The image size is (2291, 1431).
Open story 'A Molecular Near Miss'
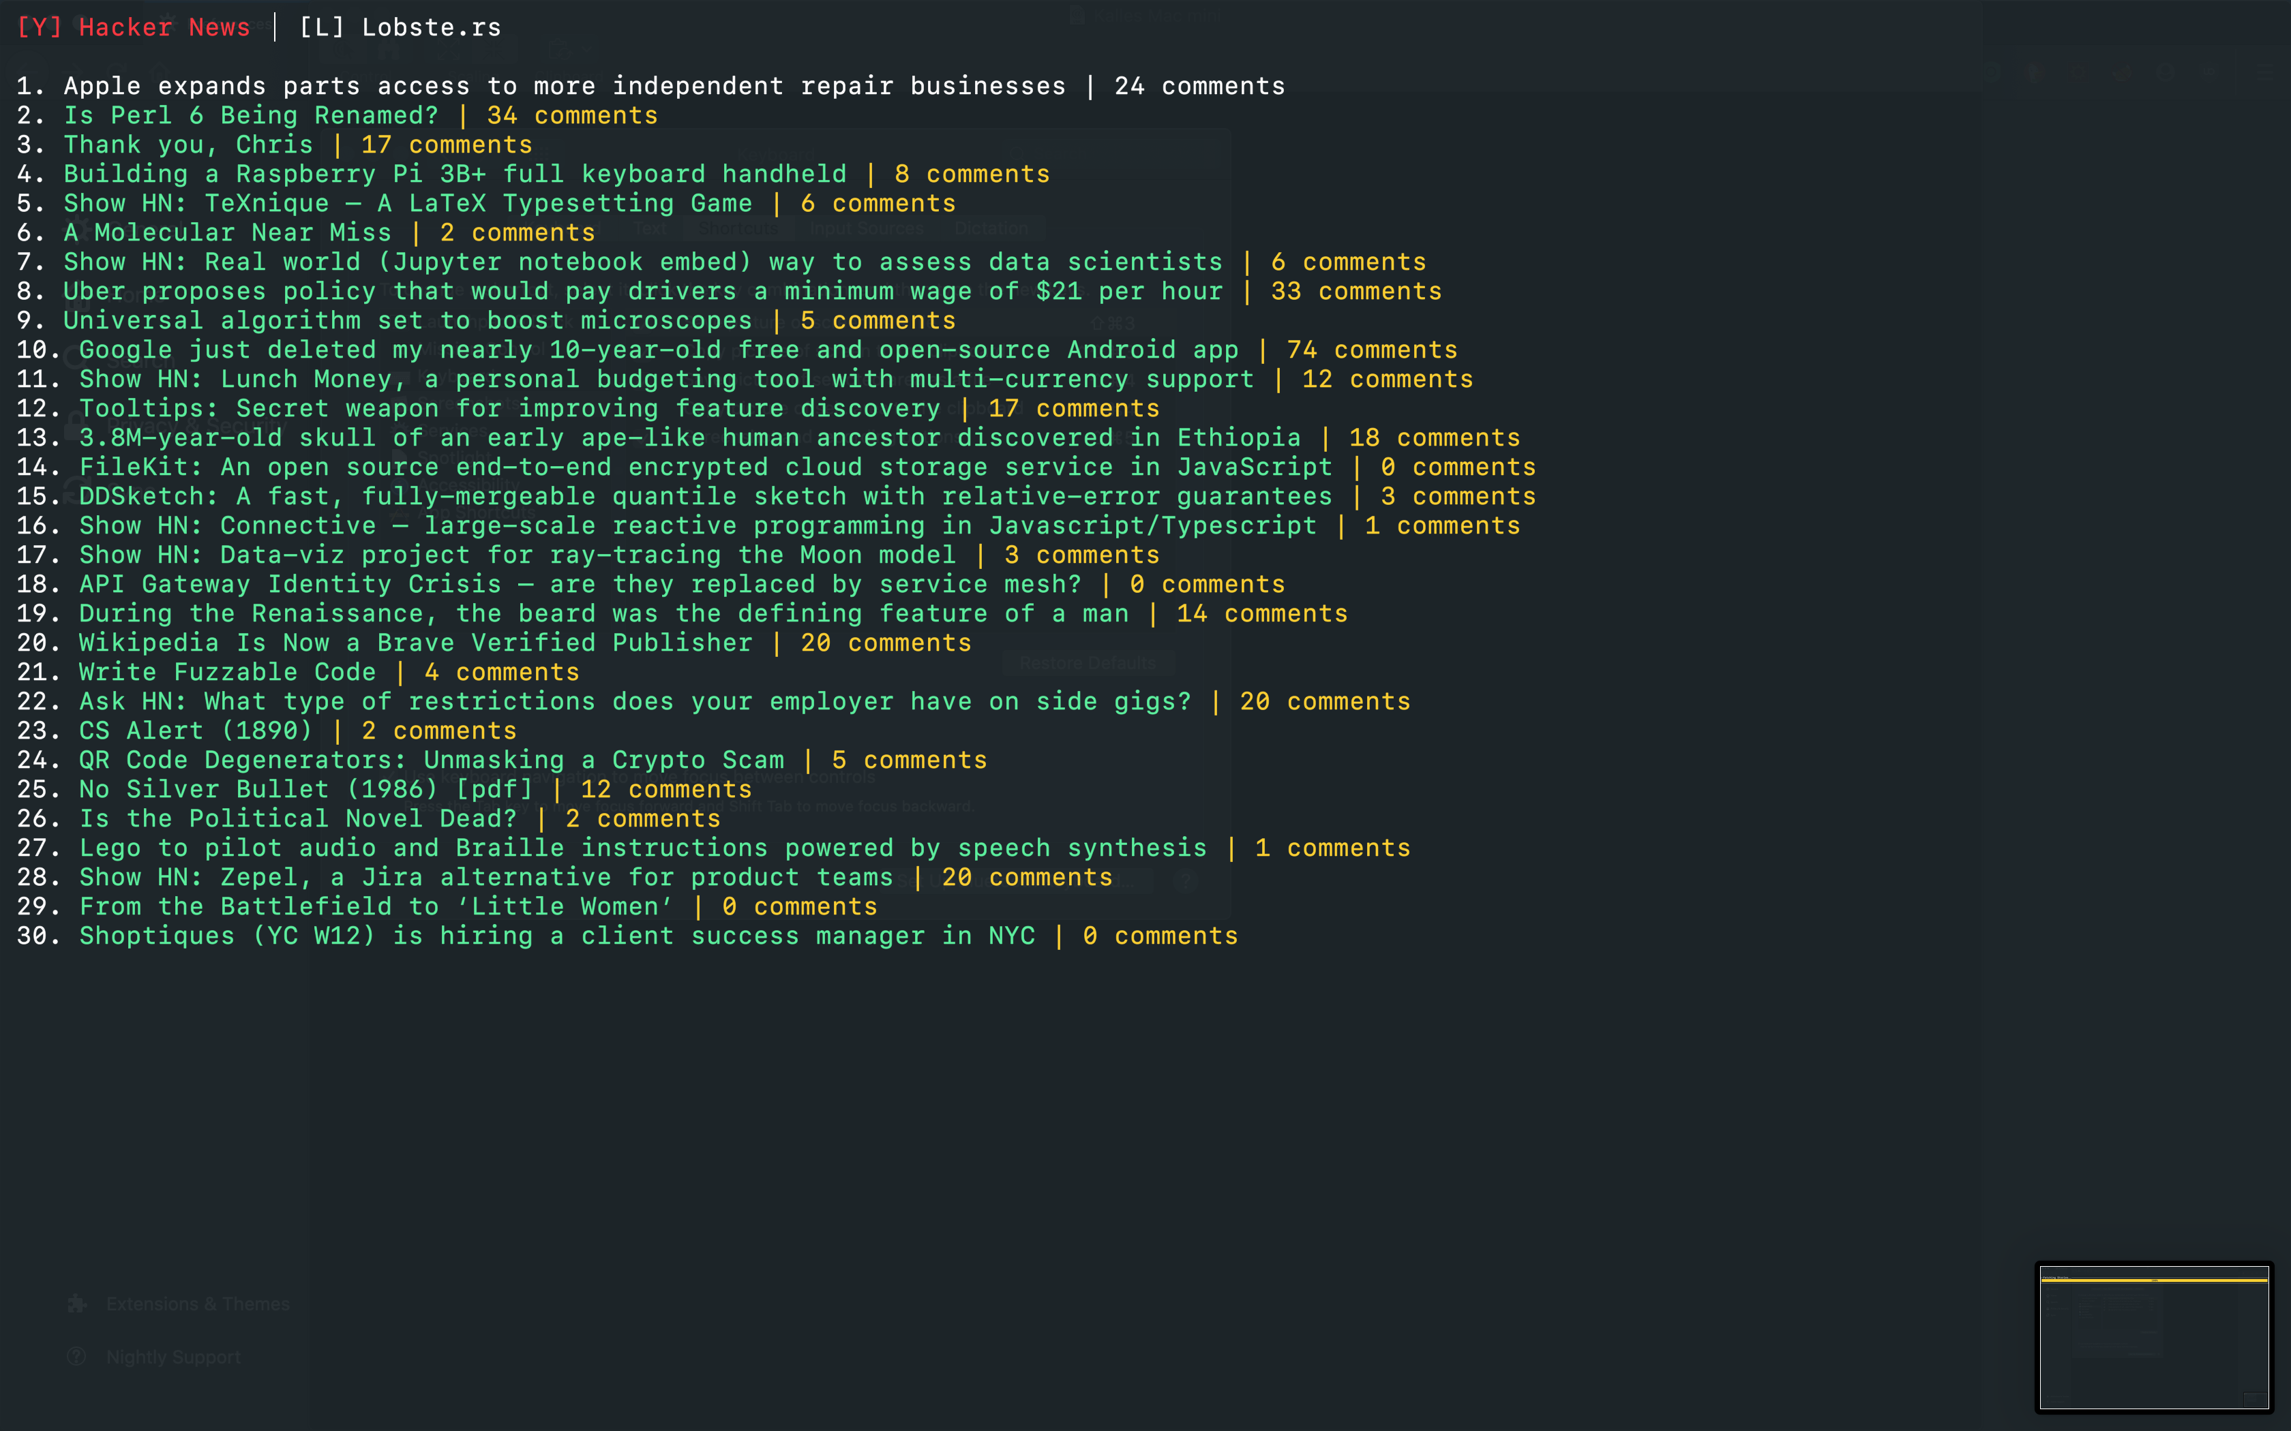tap(227, 233)
